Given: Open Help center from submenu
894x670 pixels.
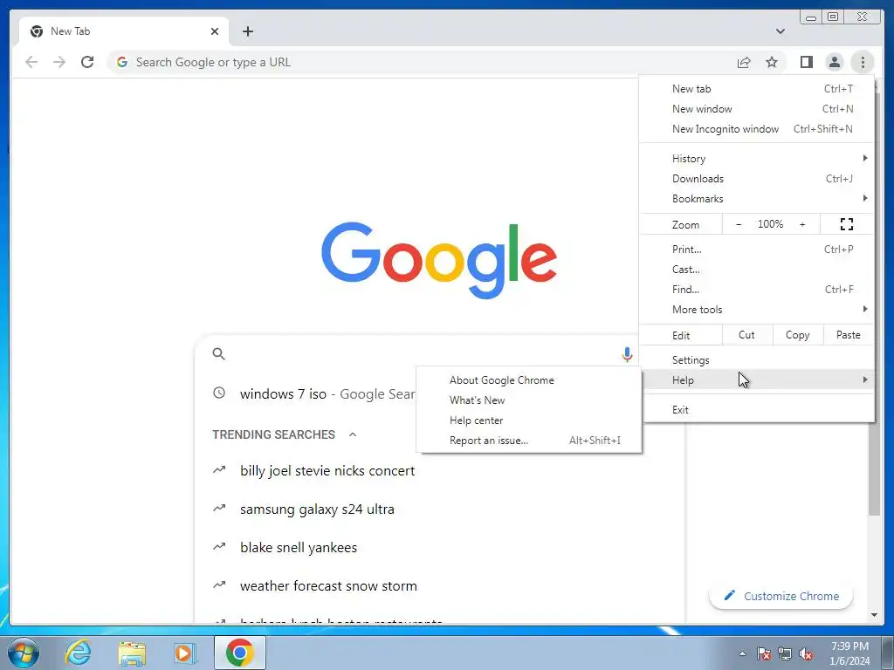Looking at the screenshot, I should click(x=529, y=420).
